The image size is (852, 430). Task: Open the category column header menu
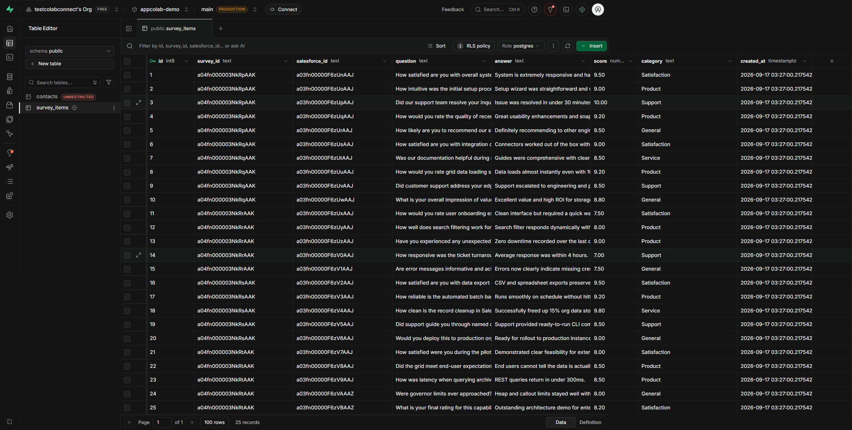[x=730, y=61]
